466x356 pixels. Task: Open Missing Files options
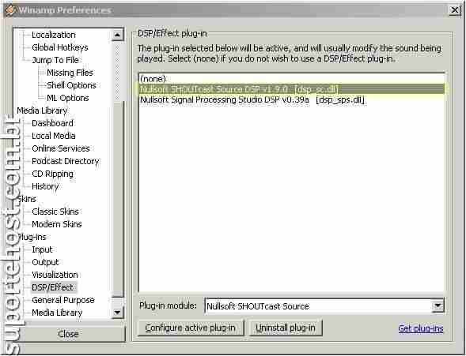70,73
